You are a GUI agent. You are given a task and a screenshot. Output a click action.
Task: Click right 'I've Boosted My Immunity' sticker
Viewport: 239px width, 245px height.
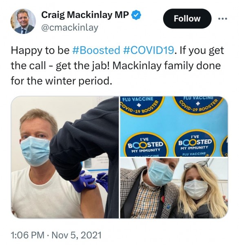pyautogui.click(x=195, y=143)
